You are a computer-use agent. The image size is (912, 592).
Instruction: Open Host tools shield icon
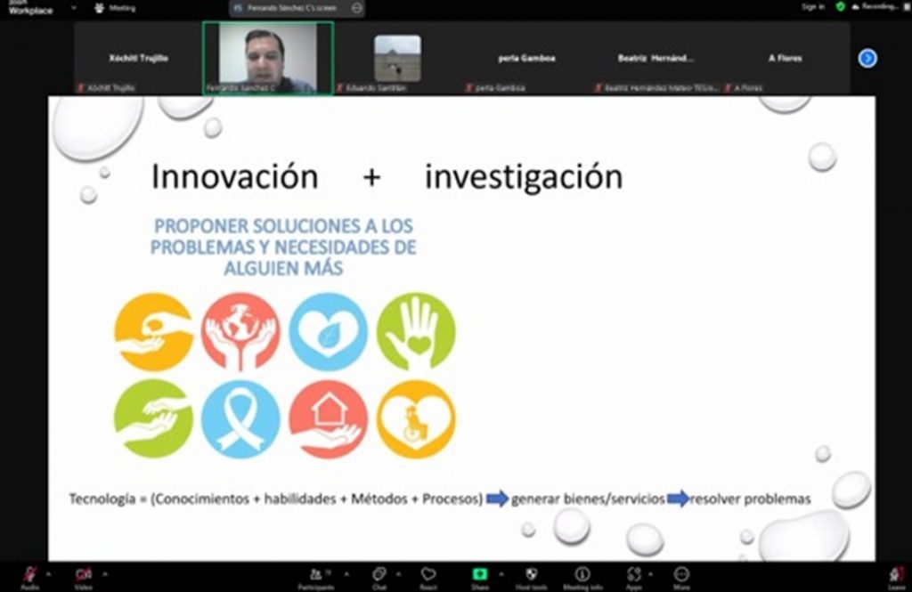click(532, 575)
